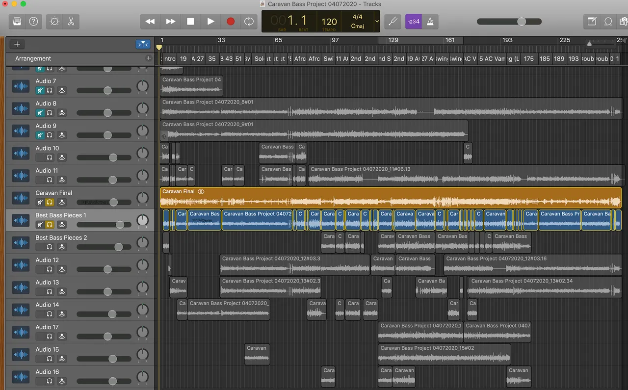The height and width of the screenshot is (390, 628).
Task: Start recording with the Record button
Action: [x=231, y=22]
